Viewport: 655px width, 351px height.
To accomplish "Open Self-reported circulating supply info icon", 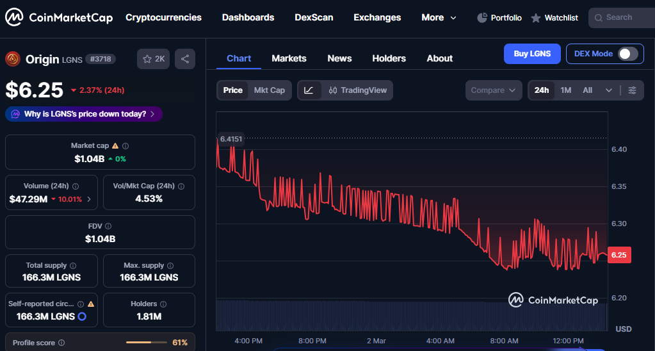I will click(x=81, y=304).
